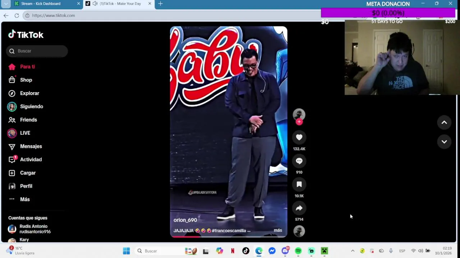
Task: Close the TikTok browser tab
Action: coord(149,4)
